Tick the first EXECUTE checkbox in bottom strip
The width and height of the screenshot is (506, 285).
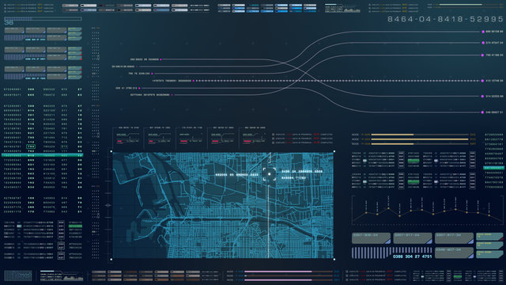coord(347,272)
